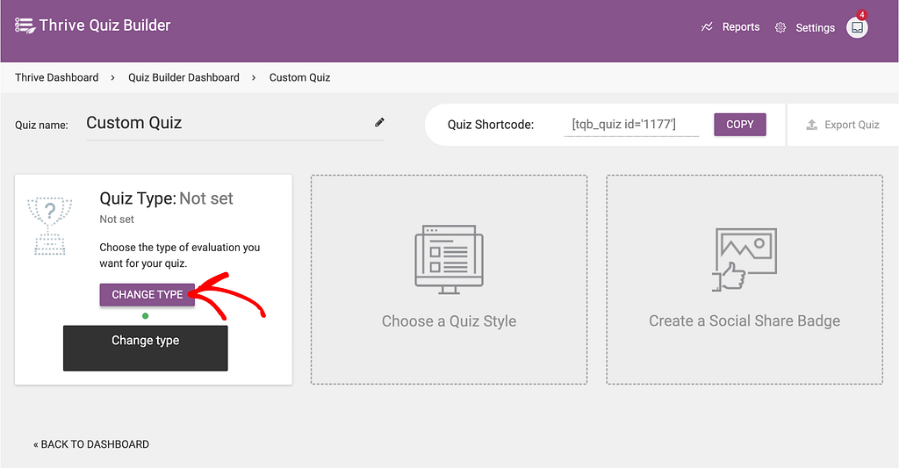The image size is (899, 468).
Task: Open the Reports page link
Action: click(740, 27)
